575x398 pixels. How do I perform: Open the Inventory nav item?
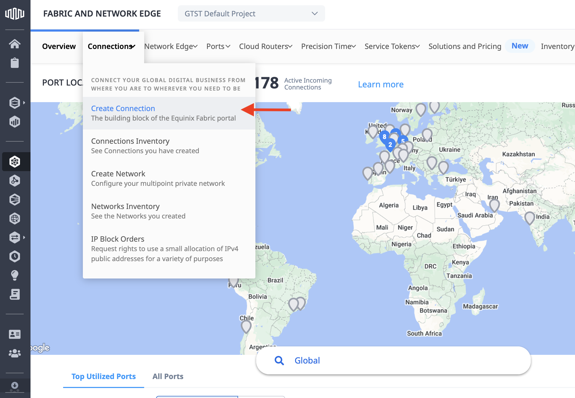pos(557,46)
